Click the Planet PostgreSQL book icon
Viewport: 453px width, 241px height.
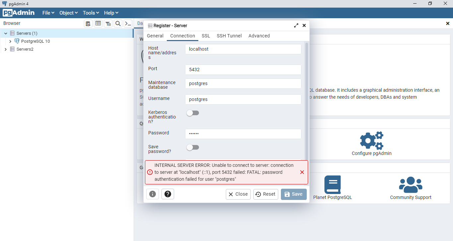coord(333,184)
